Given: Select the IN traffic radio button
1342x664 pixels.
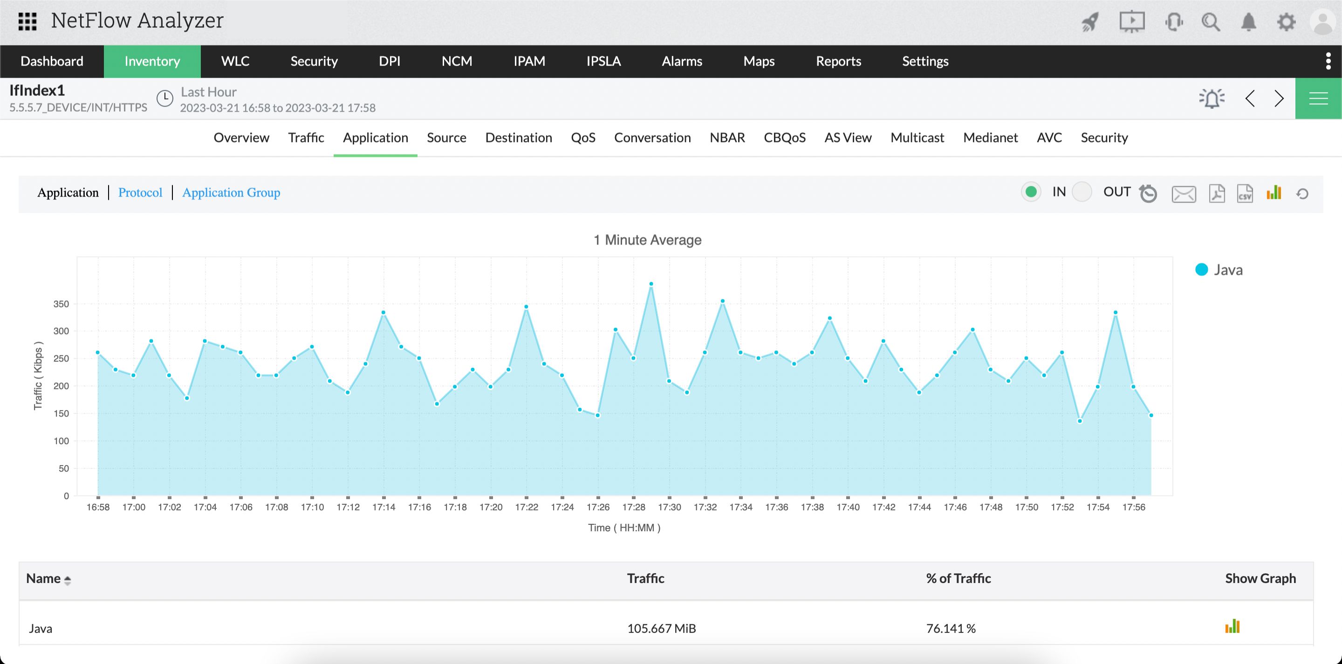Looking at the screenshot, I should (1030, 192).
